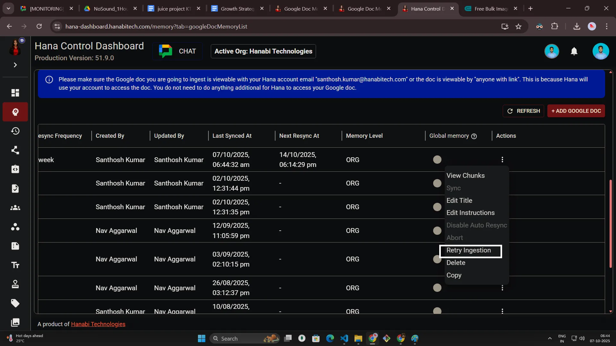The height and width of the screenshot is (346, 616).
Task: Open actions menu for last Santhosh Kumar row
Action: pos(502,310)
